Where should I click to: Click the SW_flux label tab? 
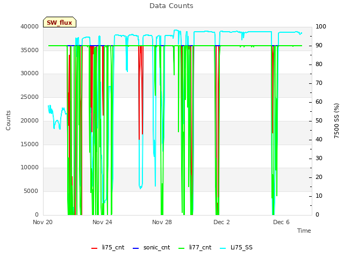[x=60, y=22]
